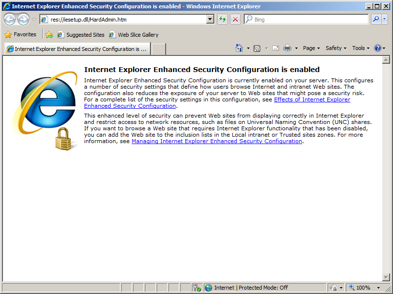Click the green Refresh page icon
Image resolution: width=393 pixels, height=294 pixels.
point(223,19)
